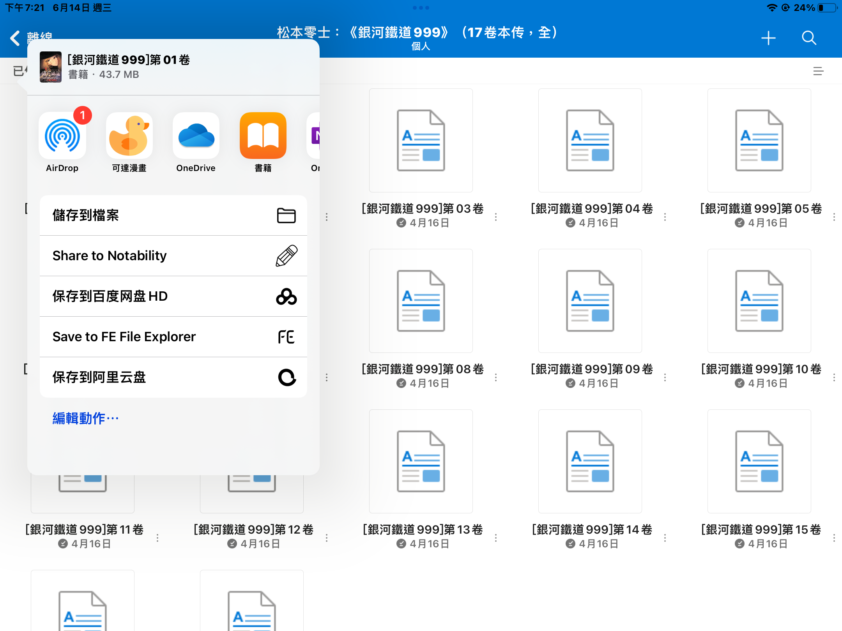Open more options for 第09卷
842x631 pixels.
pyautogui.click(x=665, y=377)
